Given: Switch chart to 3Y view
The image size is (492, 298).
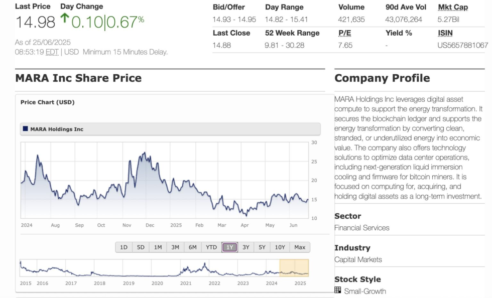Looking at the screenshot, I should tap(245, 247).
